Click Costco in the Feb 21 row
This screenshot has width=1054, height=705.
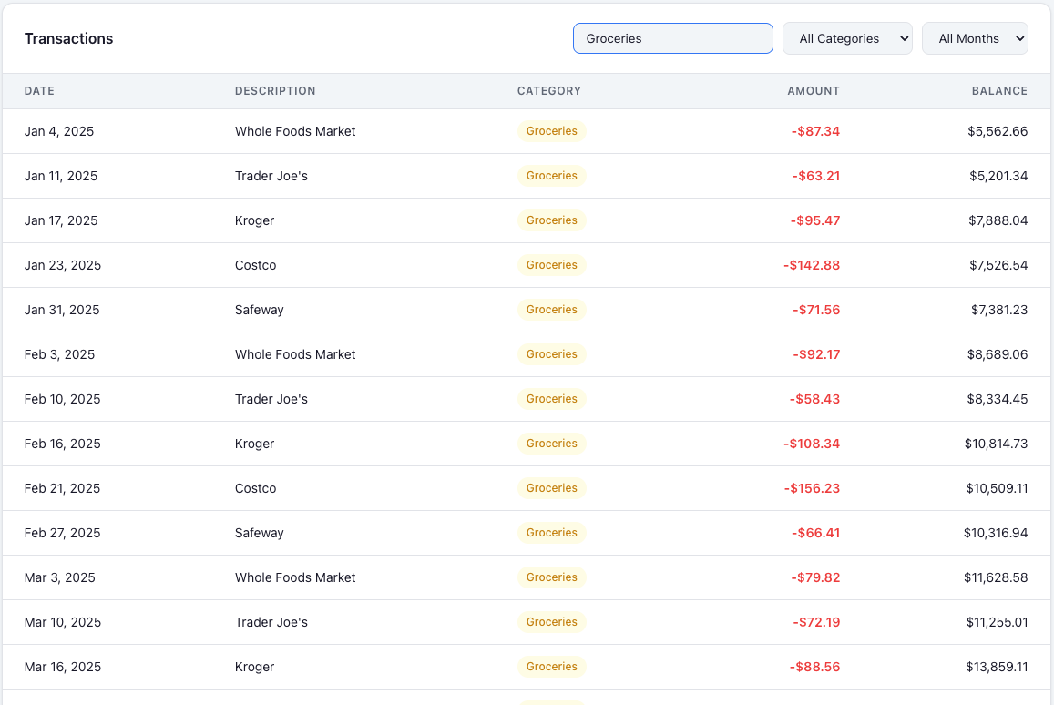tap(255, 488)
